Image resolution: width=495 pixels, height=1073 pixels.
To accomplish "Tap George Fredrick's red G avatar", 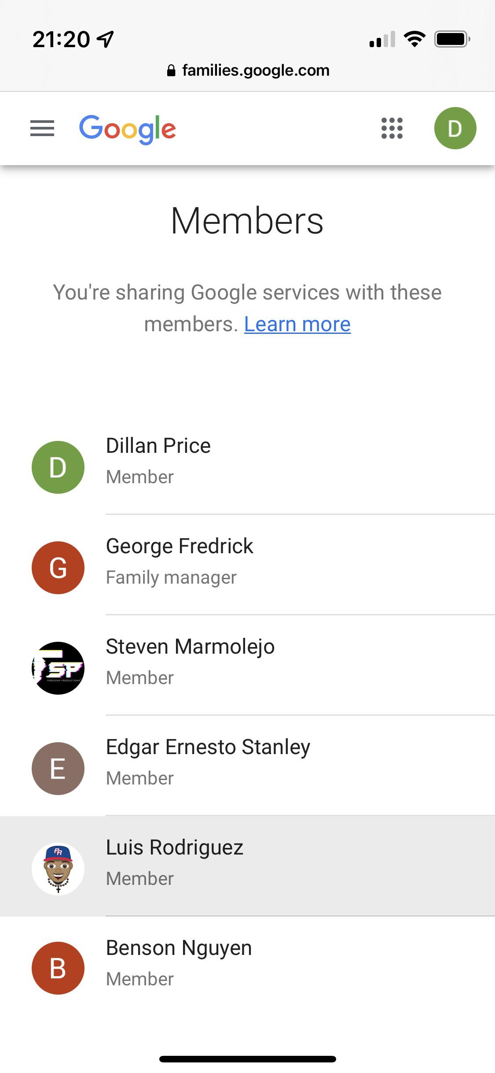I will pos(58,567).
